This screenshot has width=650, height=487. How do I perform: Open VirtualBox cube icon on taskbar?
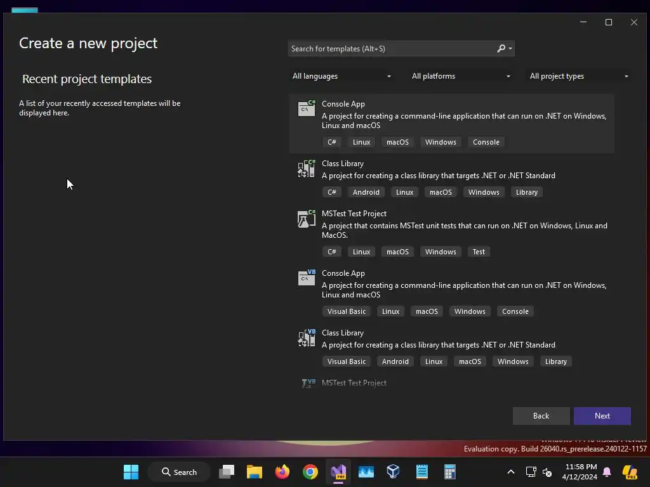click(393, 472)
